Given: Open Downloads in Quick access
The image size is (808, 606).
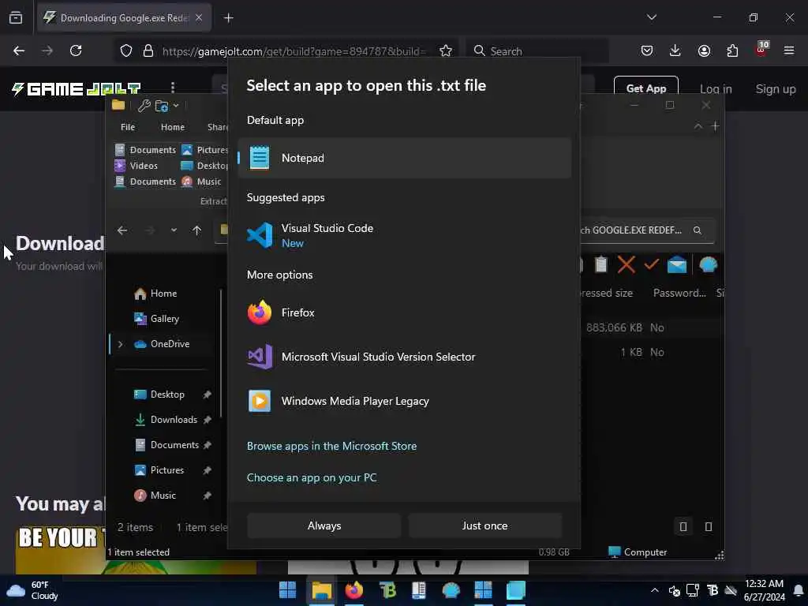Looking at the screenshot, I should pyautogui.click(x=167, y=420).
